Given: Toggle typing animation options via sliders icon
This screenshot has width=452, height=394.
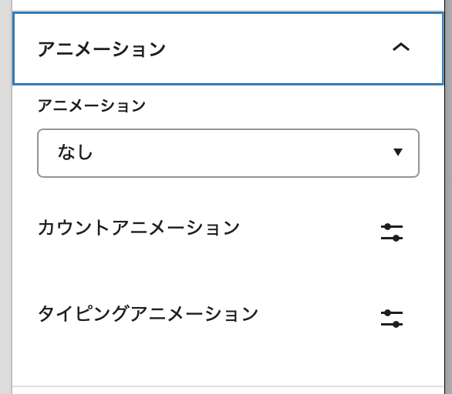Looking at the screenshot, I should [392, 319].
